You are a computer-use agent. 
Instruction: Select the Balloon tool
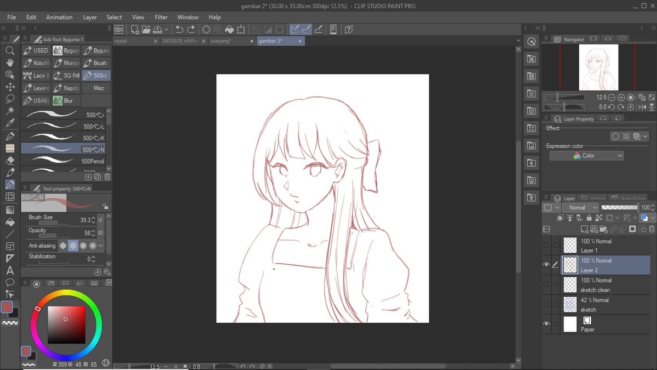click(10, 282)
